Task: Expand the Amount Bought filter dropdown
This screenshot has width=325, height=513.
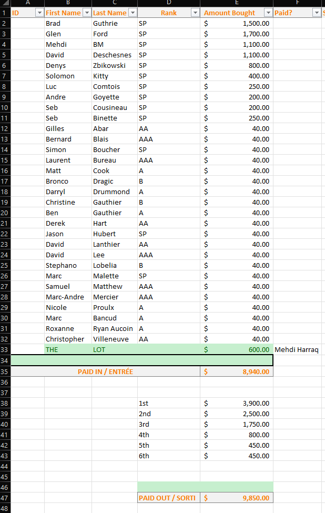Action: tap(268, 13)
